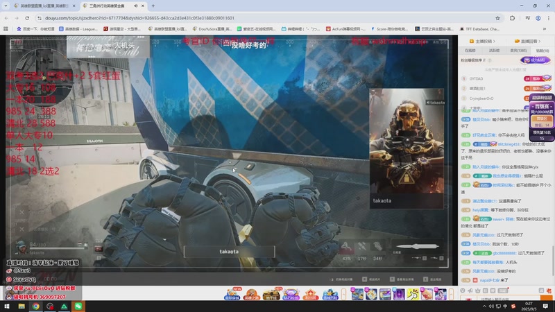
Task: Open File Explorer from the taskbar
Action: click(22, 306)
